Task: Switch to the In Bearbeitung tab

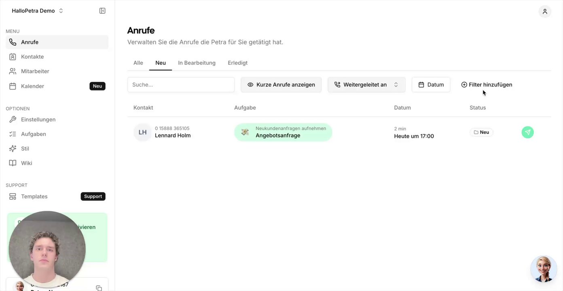Action: coord(197,63)
